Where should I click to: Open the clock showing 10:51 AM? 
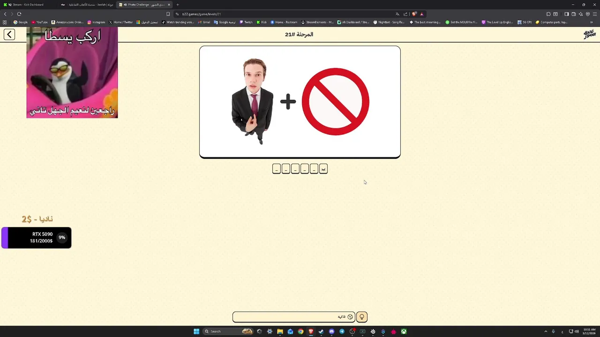590,331
